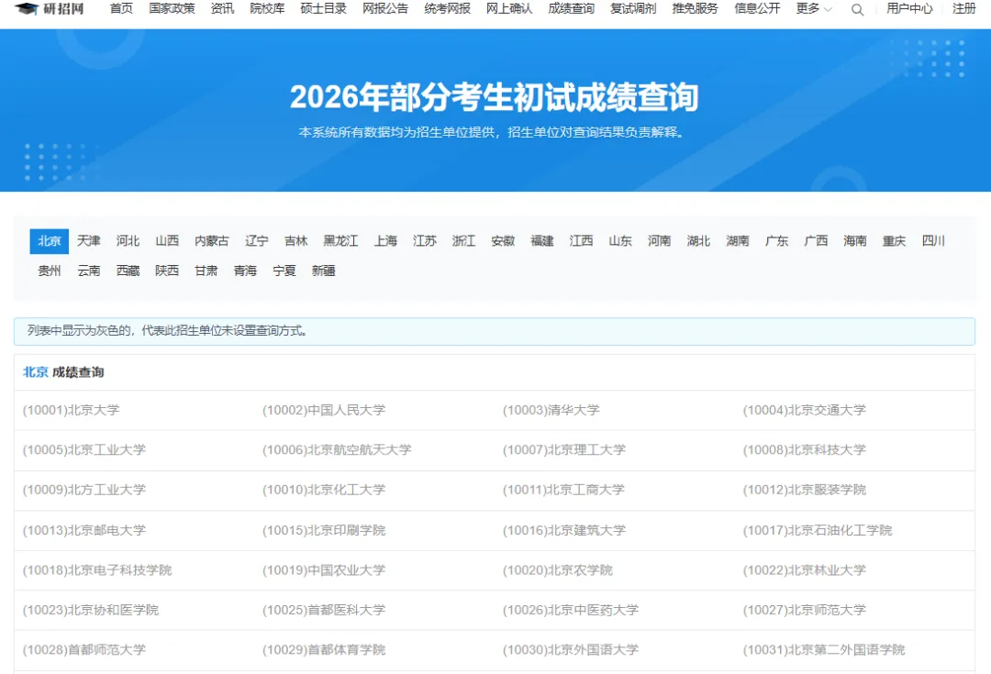Click (10022)北京林业大学 entry
The image size is (991, 674).
pyautogui.click(x=804, y=569)
